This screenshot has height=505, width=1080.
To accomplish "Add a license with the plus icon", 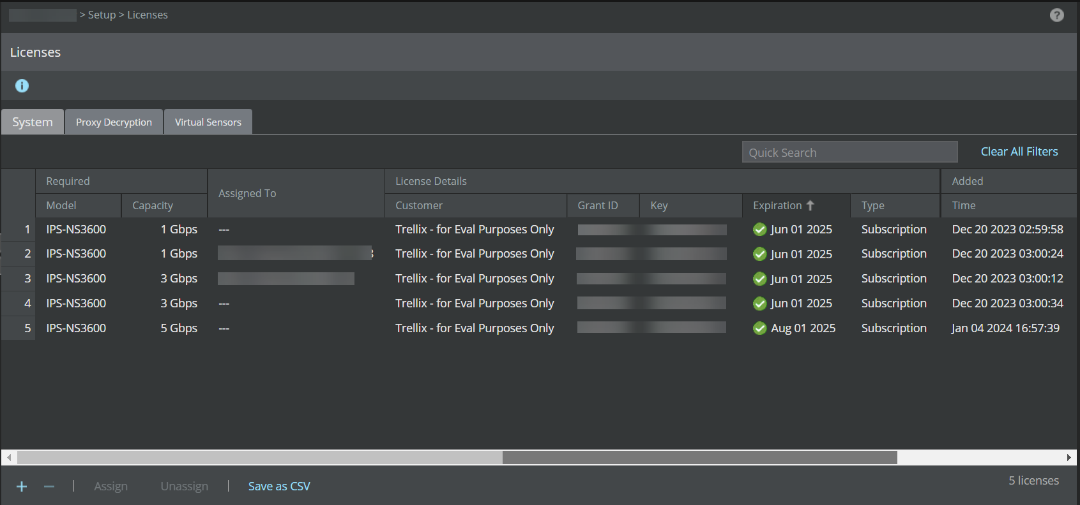I will [22, 487].
